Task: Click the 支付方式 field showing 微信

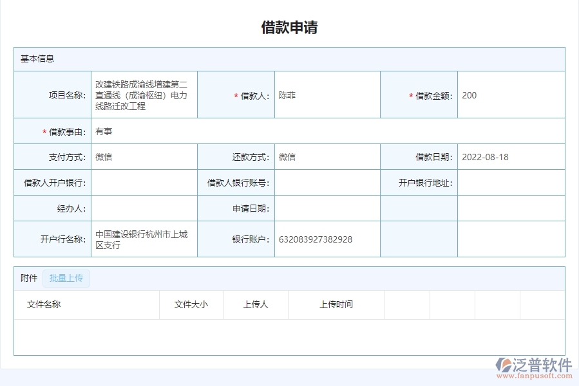Action: [x=143, y=156]
